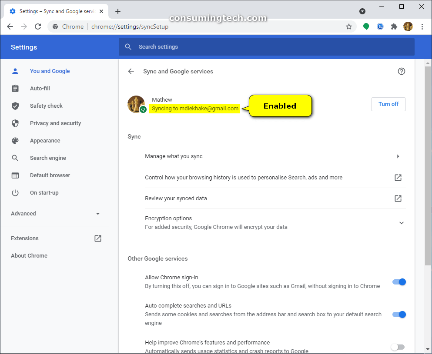The width and height of the screenshot is (432, 354).
Task: Open browsing history personalisation control link
Action: coord(275,177)
